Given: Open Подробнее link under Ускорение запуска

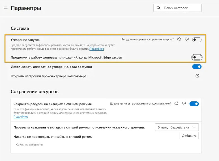Looking at the screenshot, I should coord(97,49).
